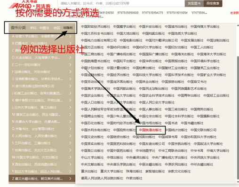Open 中国水利水电出版社 publisher link
Viewport: 239px width, 187px height.
tap(96, 130)
